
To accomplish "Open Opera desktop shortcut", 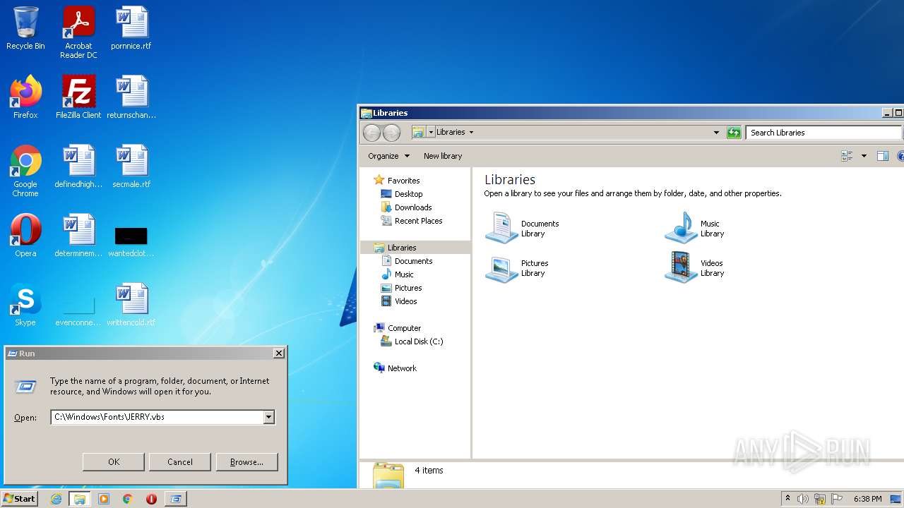I will [25, 236].
